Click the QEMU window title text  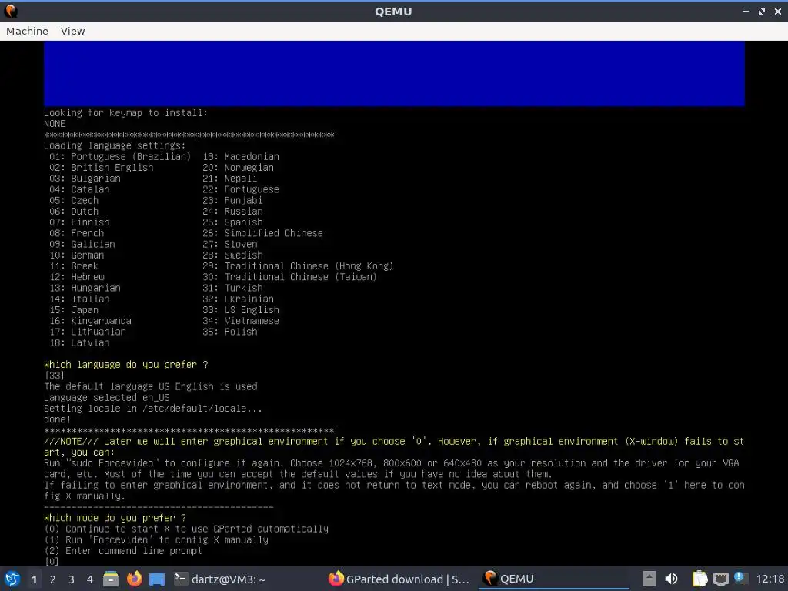[393, 11]
